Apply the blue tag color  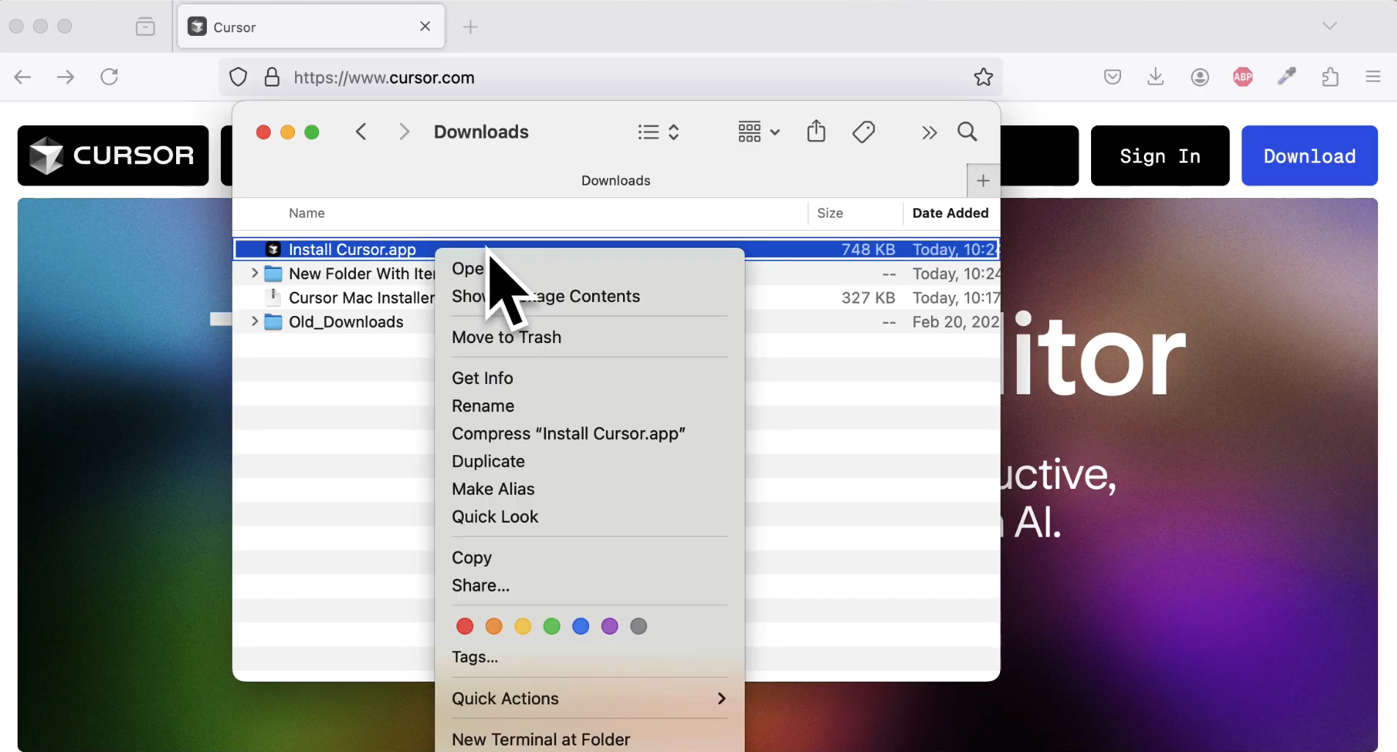(580, 626)
